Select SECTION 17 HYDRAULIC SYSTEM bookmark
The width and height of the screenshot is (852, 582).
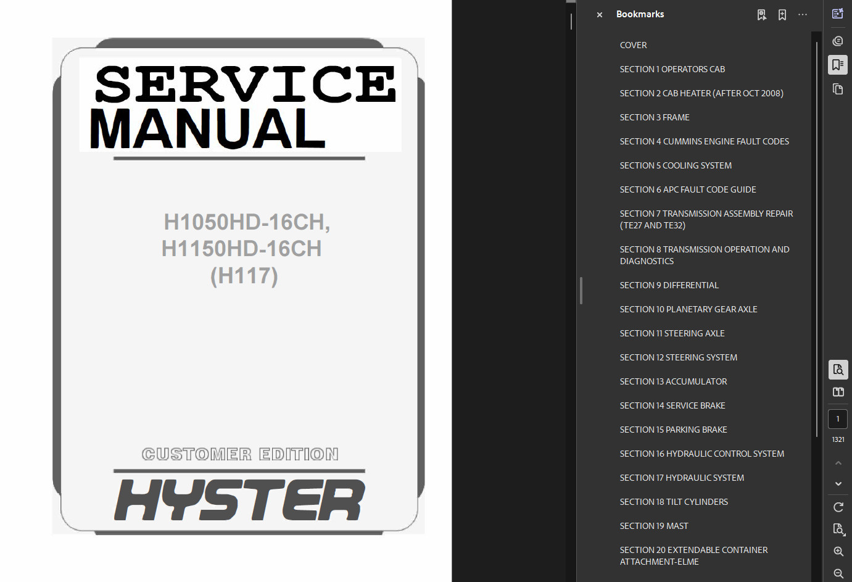(681, 478)
